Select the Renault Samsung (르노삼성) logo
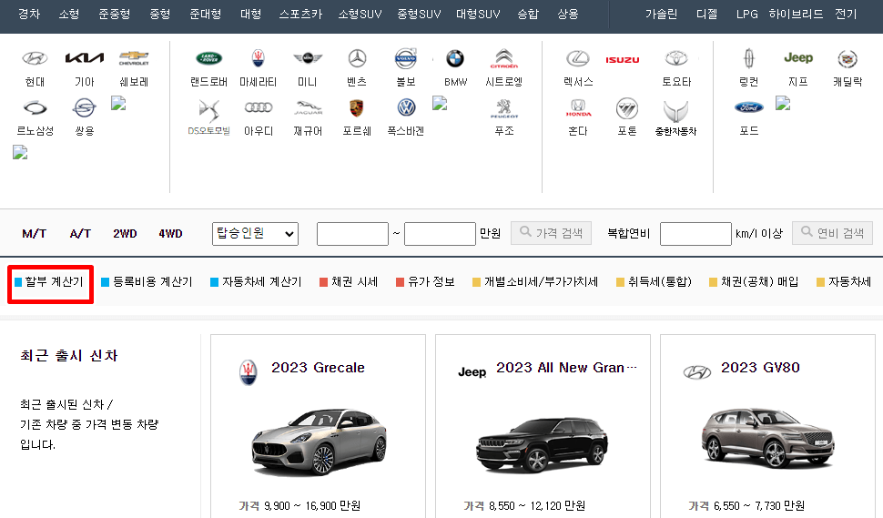The image size is (883, 518). point(35,107)
